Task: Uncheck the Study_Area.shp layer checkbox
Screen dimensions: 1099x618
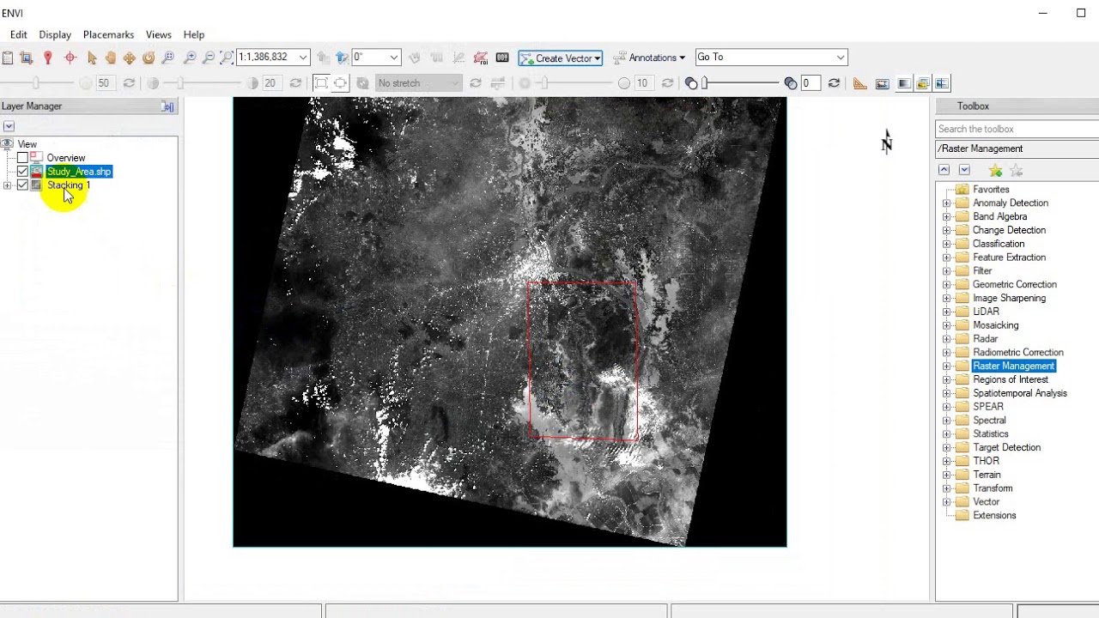Action: click(22, 172)
